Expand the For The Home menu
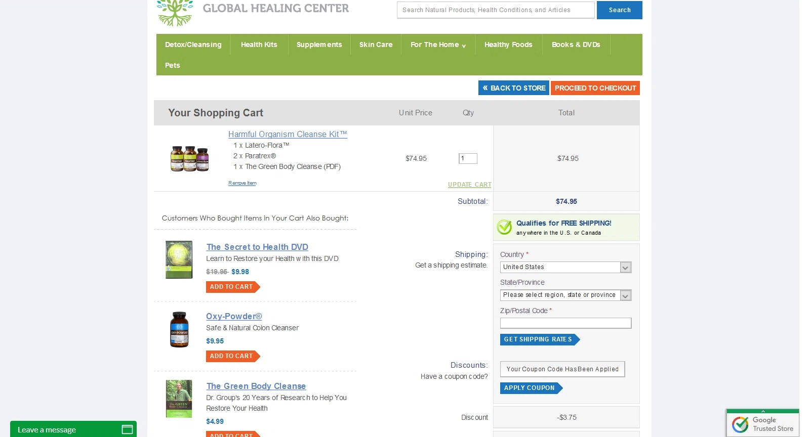The width and height of the screenshot is (810, 437). [438, 45]
